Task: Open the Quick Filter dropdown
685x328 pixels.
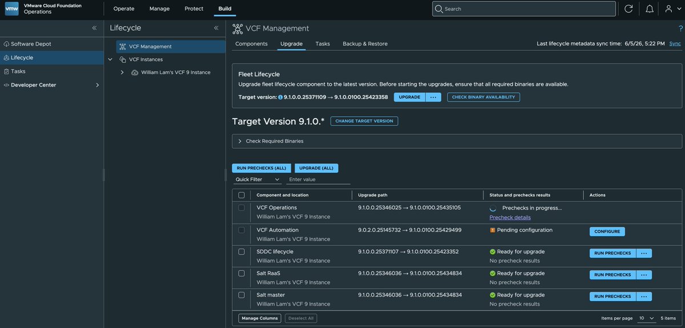Action: (x=257, y=179)
